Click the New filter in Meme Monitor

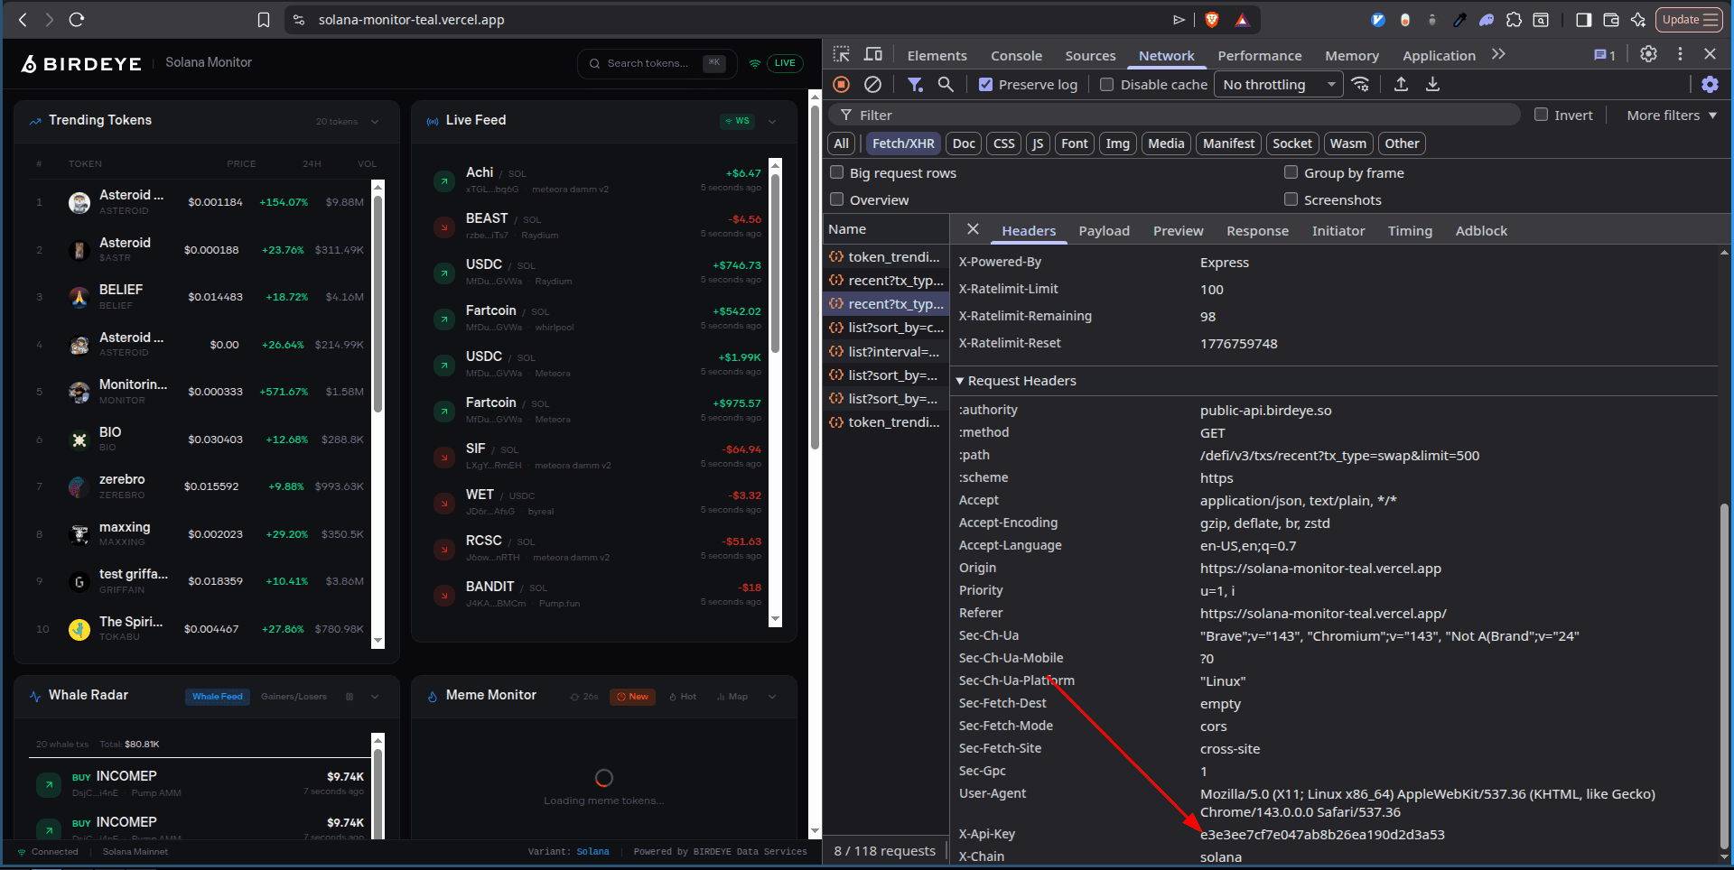pos(632,697)
